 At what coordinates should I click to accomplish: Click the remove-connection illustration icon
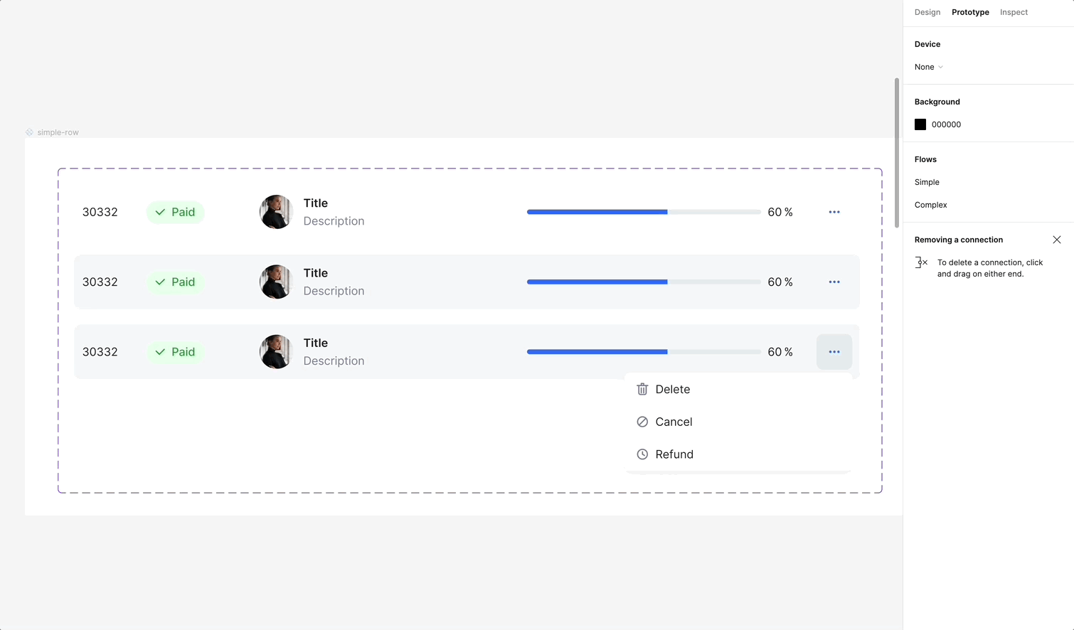921,262
